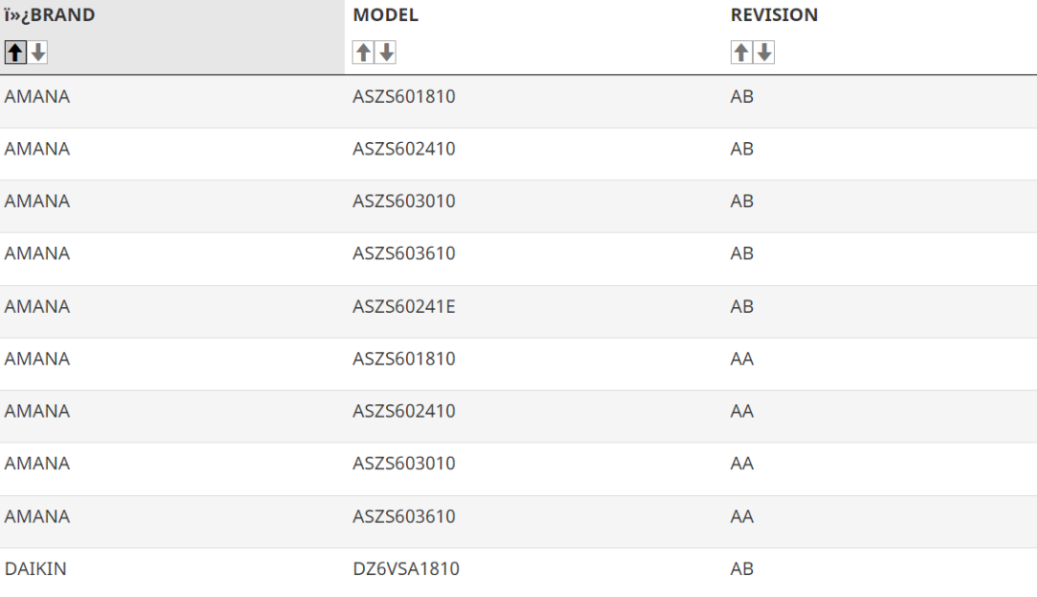Select model DZ6VSA1810 cell
1037x597 pixels.
[x=405, y=568]
